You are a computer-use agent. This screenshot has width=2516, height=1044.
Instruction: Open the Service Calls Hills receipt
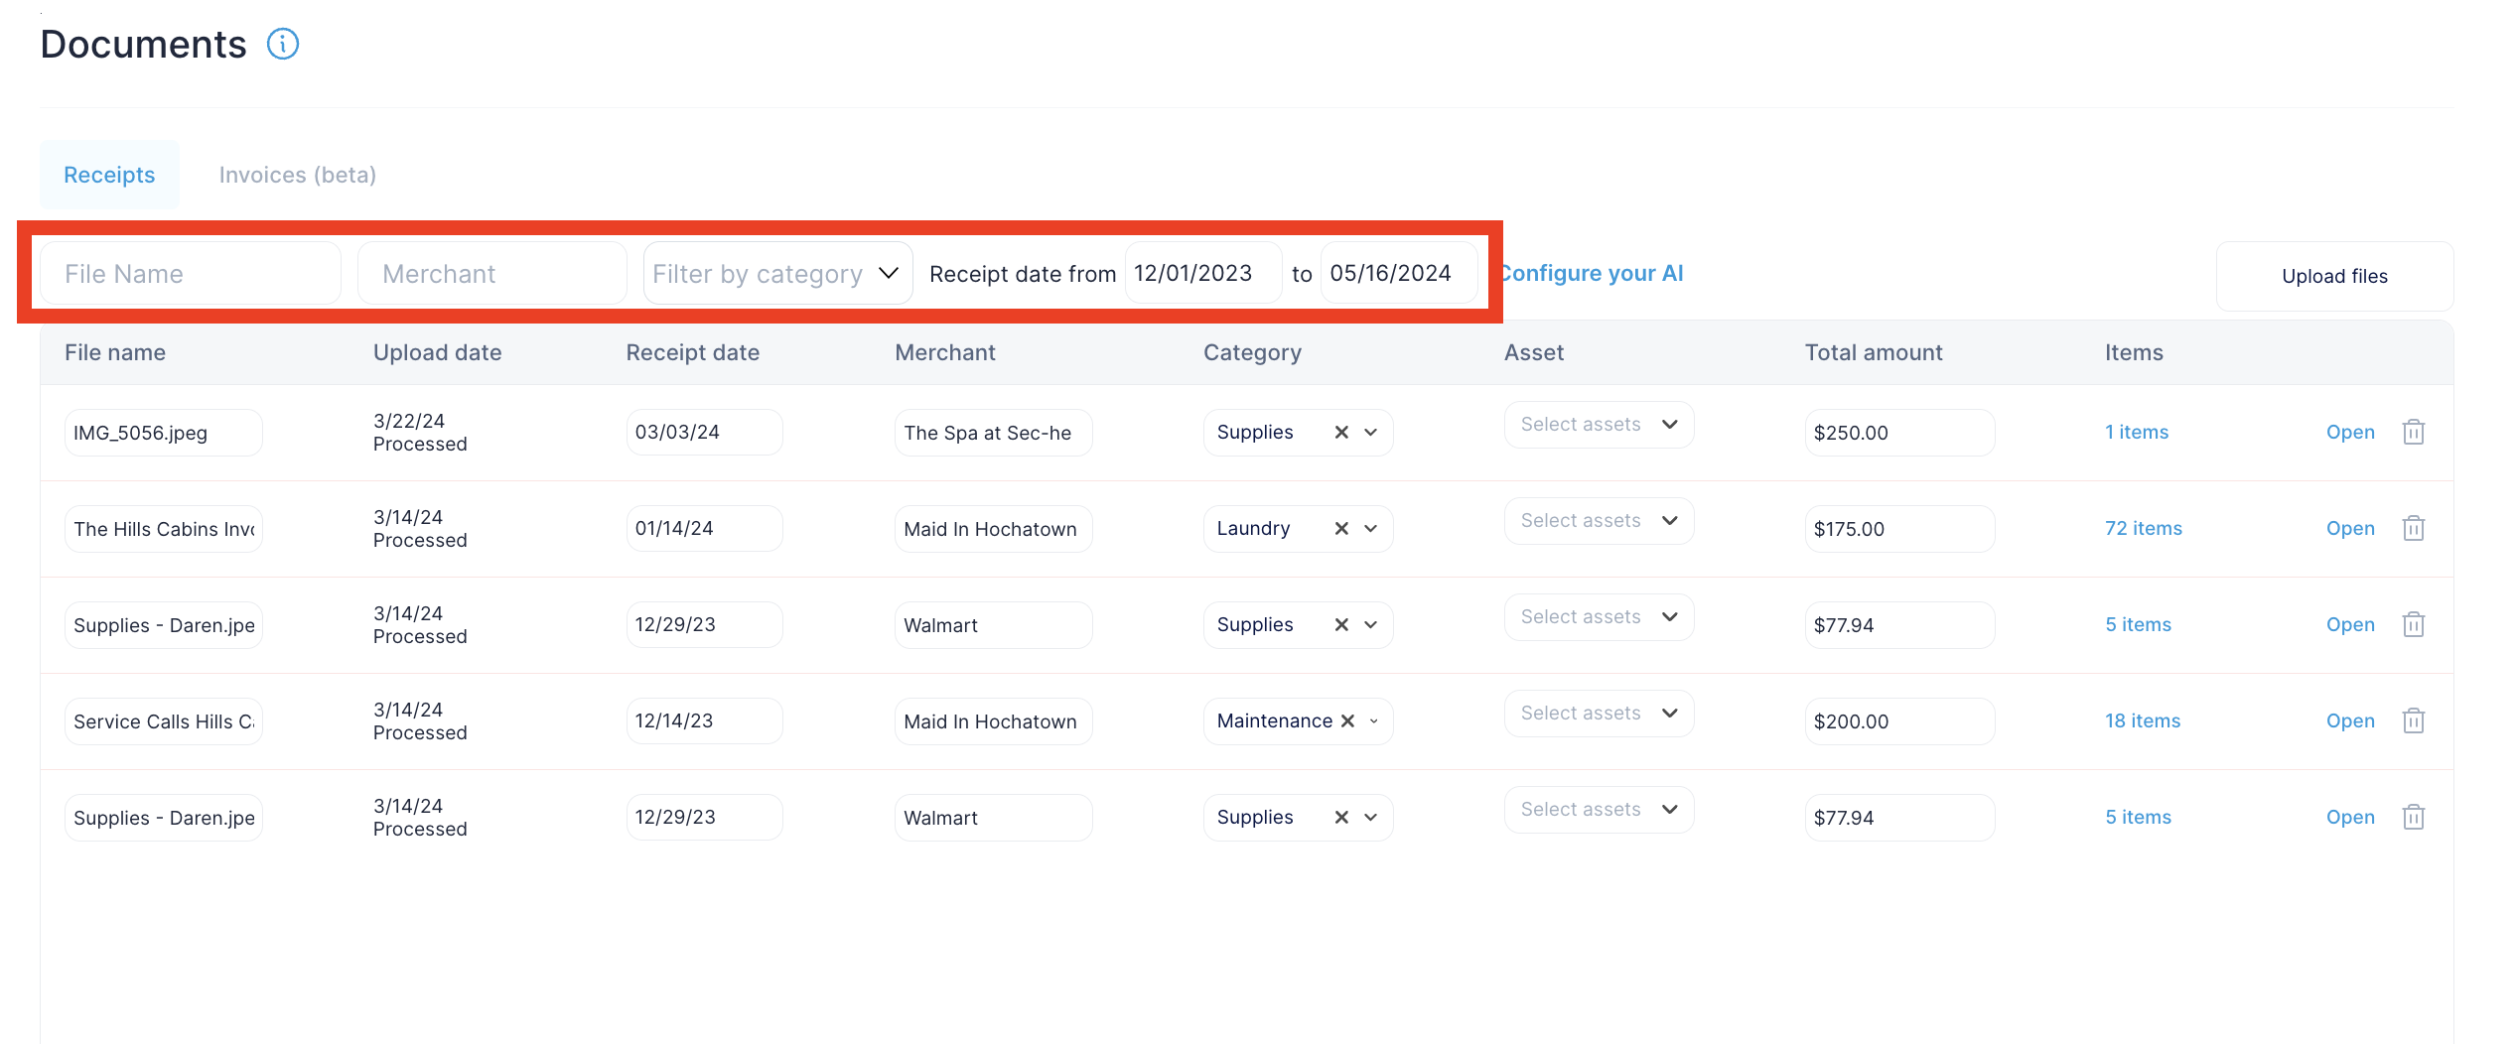(x=2350, y=720)
